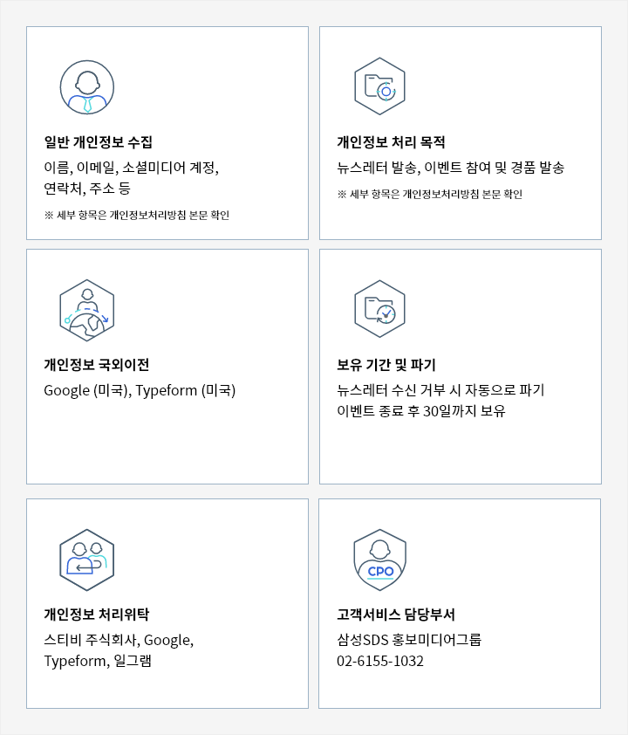Click the phone number 02-6155-1032
628x735 pixels.
tap(380, 661)
